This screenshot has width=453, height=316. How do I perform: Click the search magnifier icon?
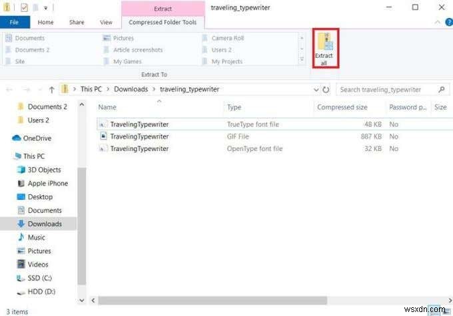point(442,90)
